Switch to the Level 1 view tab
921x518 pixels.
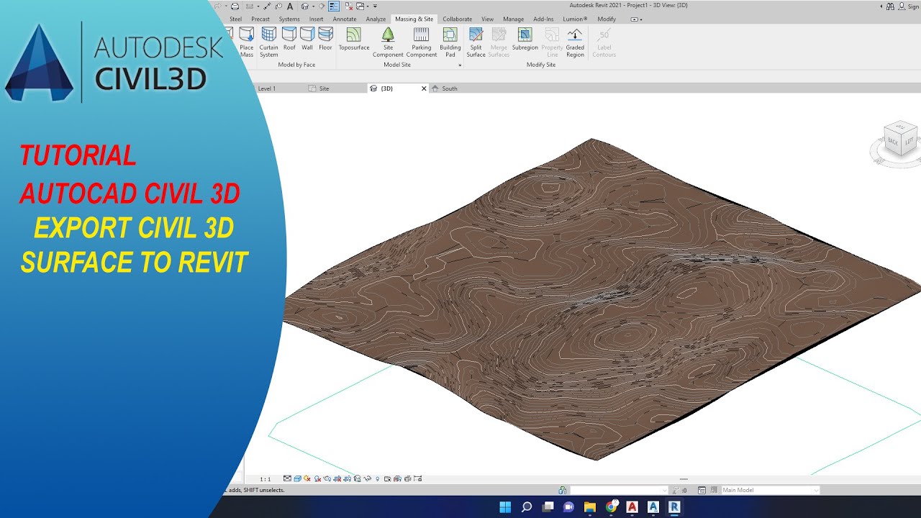pyautogui.click(x=267, y=88)
